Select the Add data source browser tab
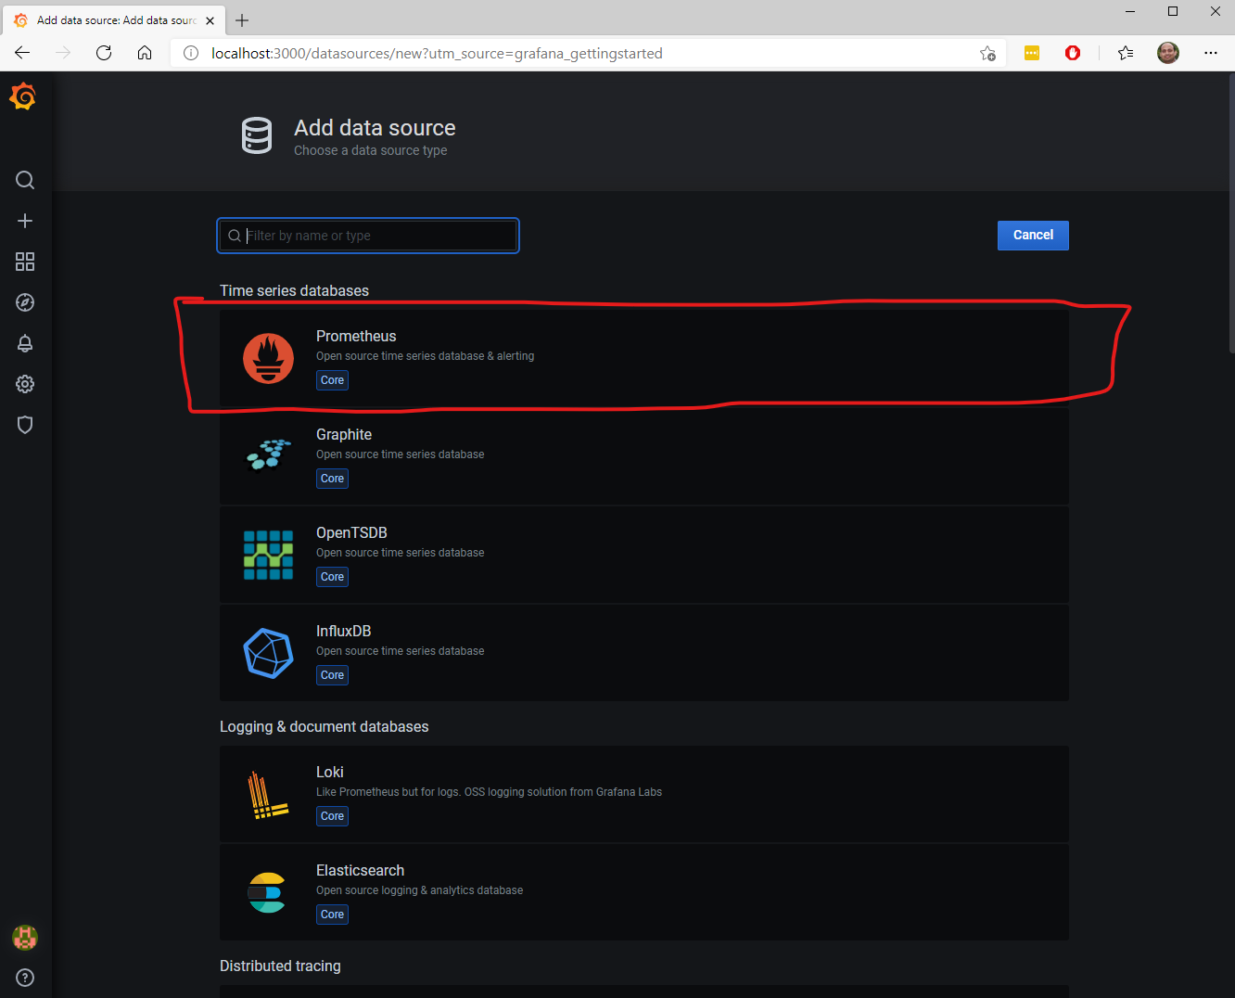Screen dimensions: 1235x998 [x=116, y=20]
